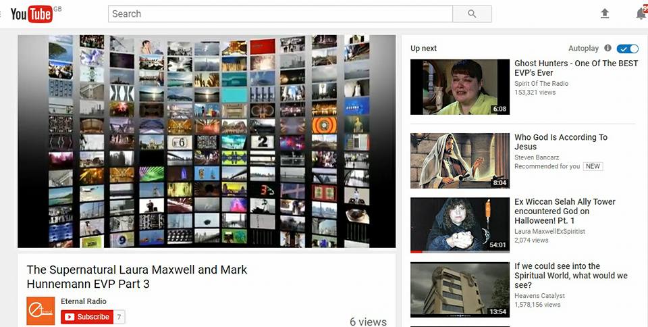Toggle the Autoplay switch off
Viewport: 648px width, 327px height.
pyautogui.click(x=627, y=49)
